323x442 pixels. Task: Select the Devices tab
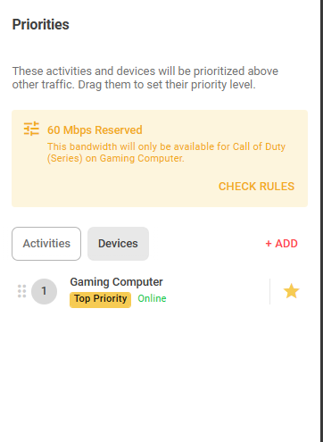(x=118, y=244)
